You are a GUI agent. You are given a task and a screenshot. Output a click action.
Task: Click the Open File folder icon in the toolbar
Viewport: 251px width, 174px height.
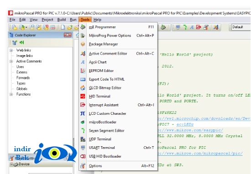tap(70, 27)
